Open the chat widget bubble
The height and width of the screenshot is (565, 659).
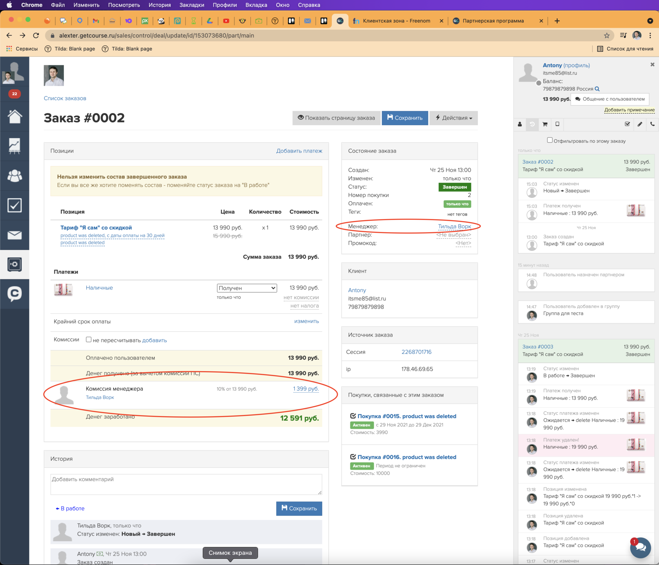click(640, 547)
